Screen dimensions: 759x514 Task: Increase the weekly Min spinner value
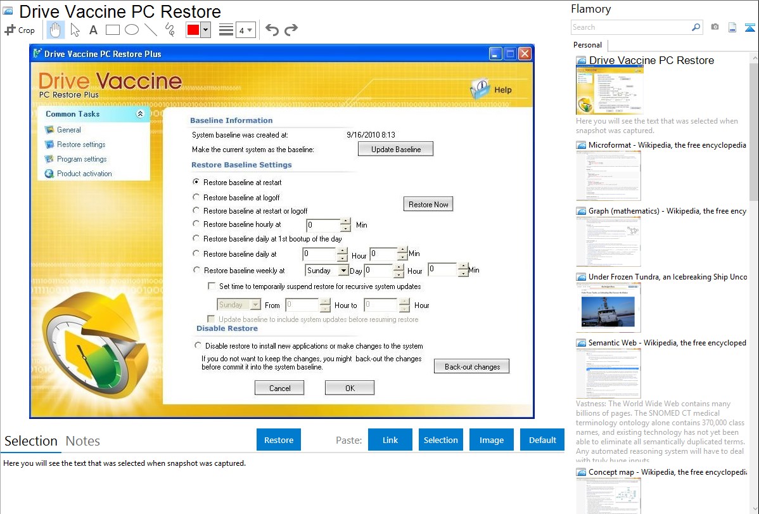click(x=463, y=266)
